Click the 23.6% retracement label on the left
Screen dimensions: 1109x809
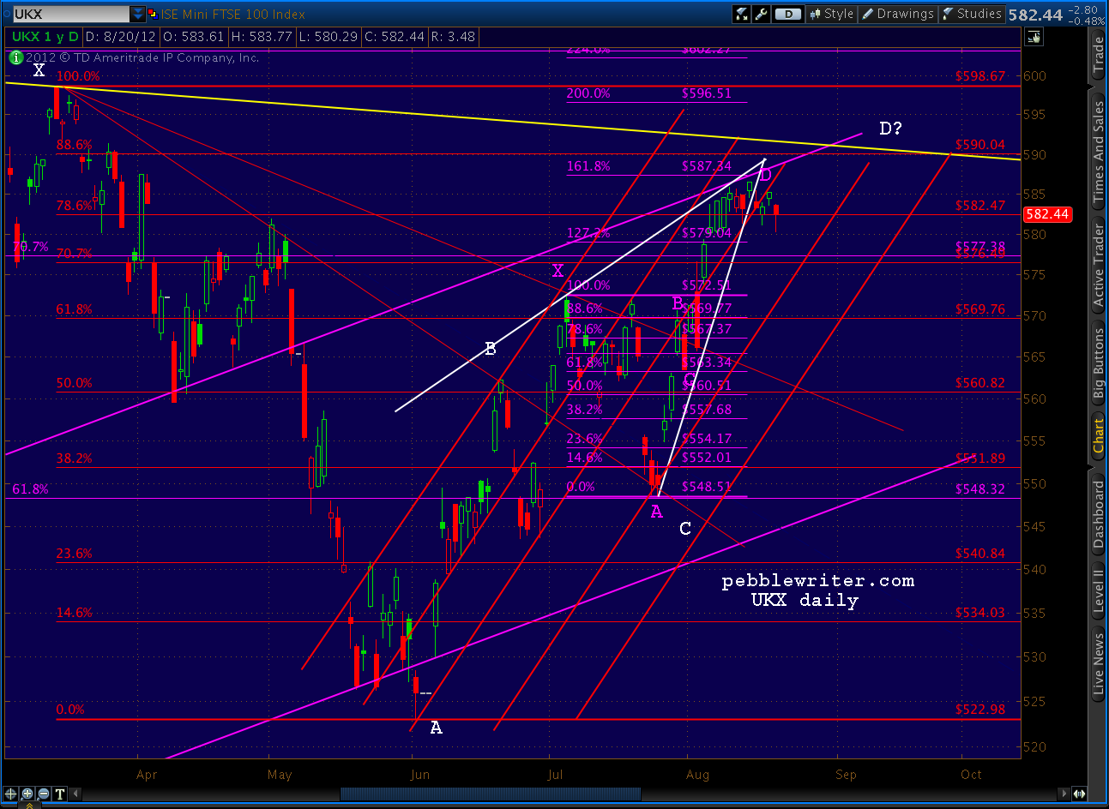click(75, 554)
